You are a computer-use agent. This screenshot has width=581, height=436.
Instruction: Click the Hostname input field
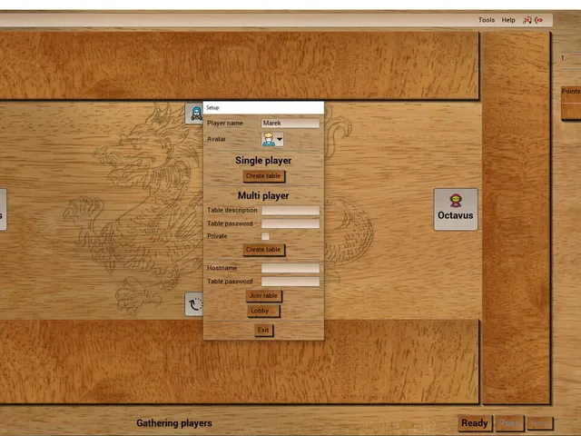tap(290, 268)
